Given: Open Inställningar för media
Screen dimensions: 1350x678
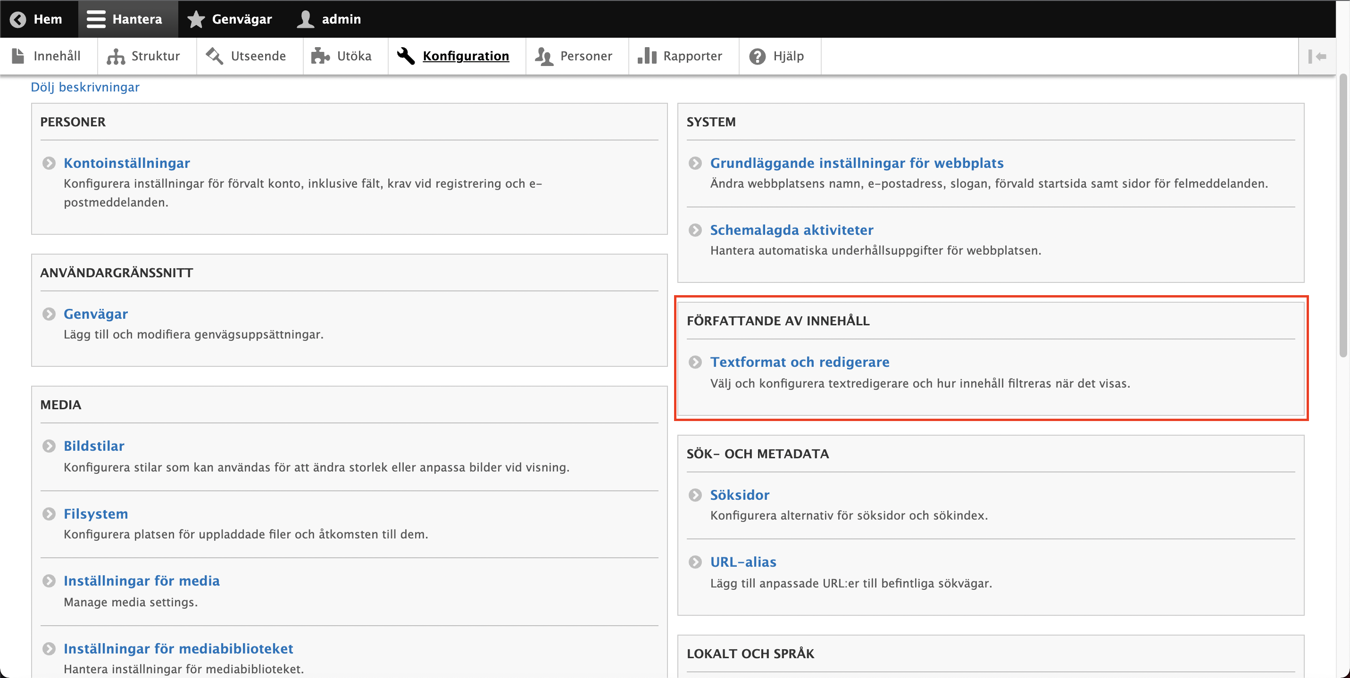Looking at the screenshot, I should [142, 582].
